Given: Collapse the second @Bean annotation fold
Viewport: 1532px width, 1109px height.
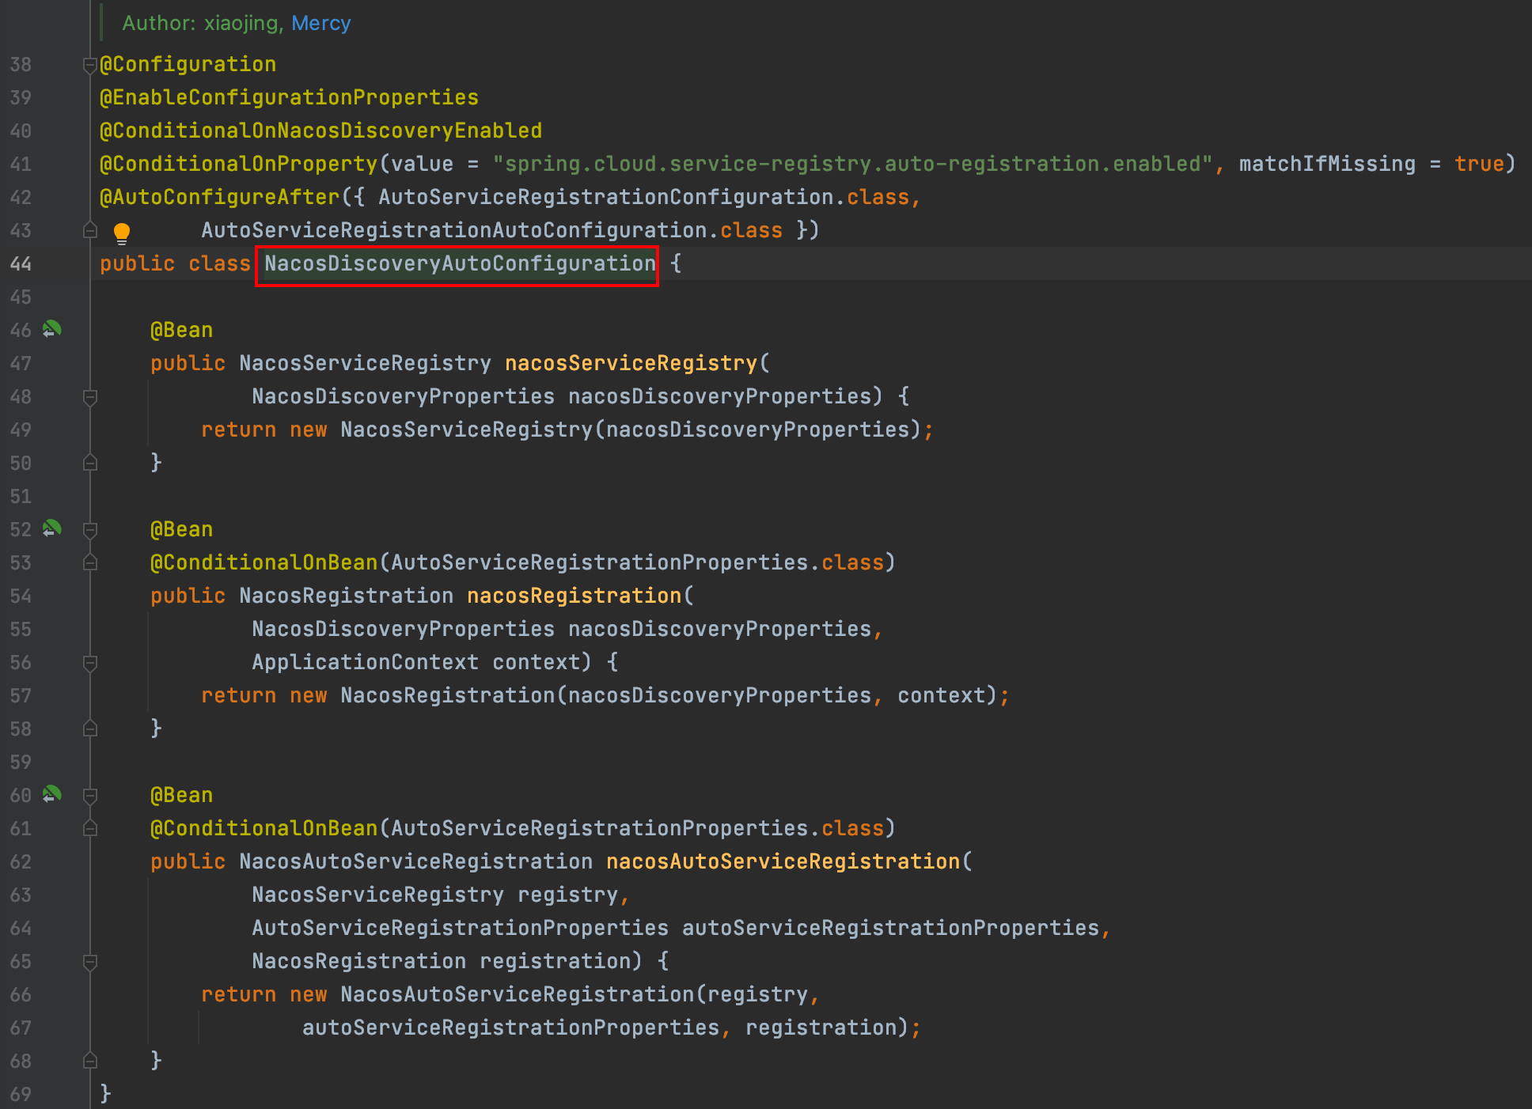Looking at the screenshot, I should [x=90, y=529].
